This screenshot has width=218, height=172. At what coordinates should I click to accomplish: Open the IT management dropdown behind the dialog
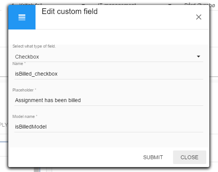pos(134,4)
